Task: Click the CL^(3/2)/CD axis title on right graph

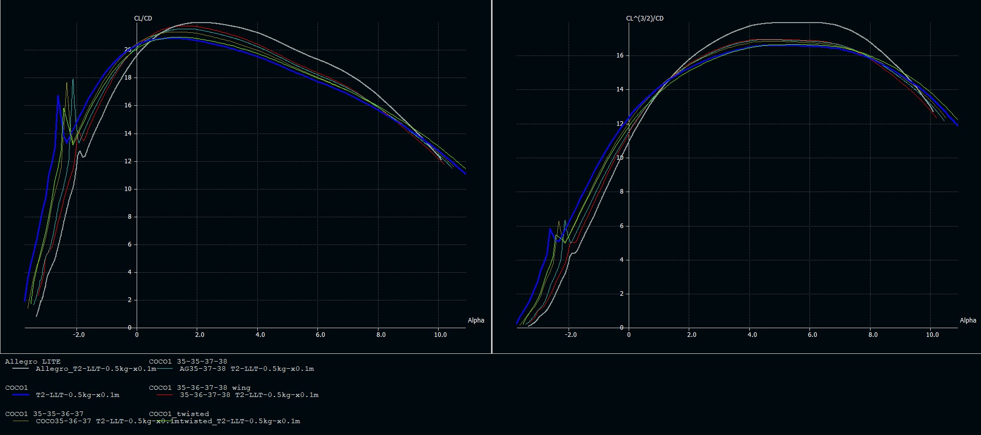Action: pyautogui.click(x=645, y=18)
